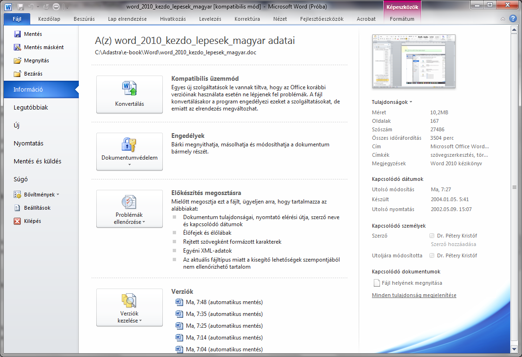The width and height of the screenshot is (522, 357).
Task: Click the Mentés másként icon
Action: pos(17,47)
